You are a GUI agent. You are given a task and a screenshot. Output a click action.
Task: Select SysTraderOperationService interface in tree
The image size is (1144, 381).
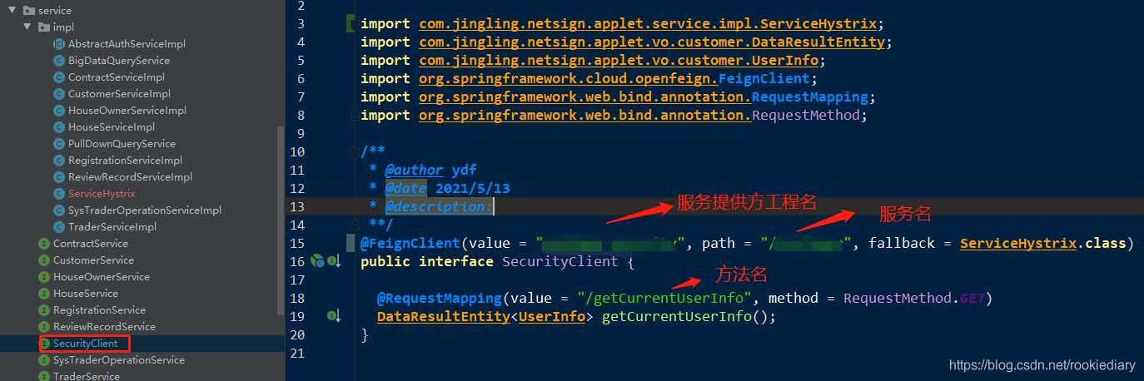click(x=118, y=360)
